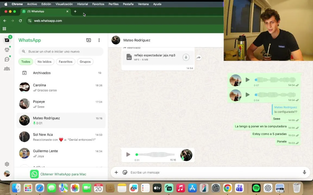Open the Guillermo Lente chat

pyautogui.click(x=61, y=153)
